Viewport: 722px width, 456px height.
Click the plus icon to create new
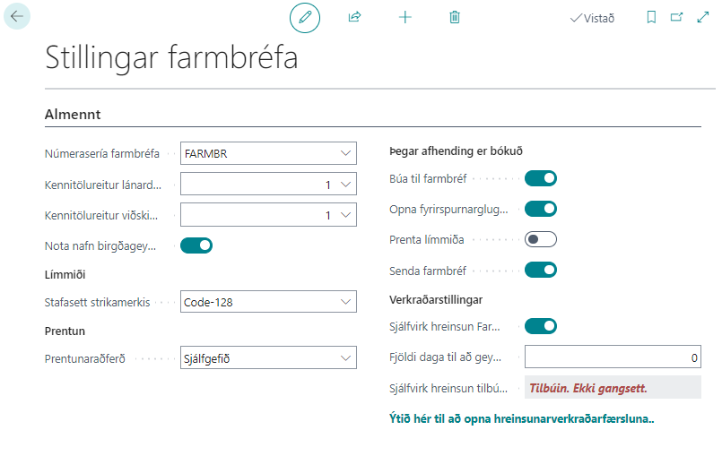404,17
